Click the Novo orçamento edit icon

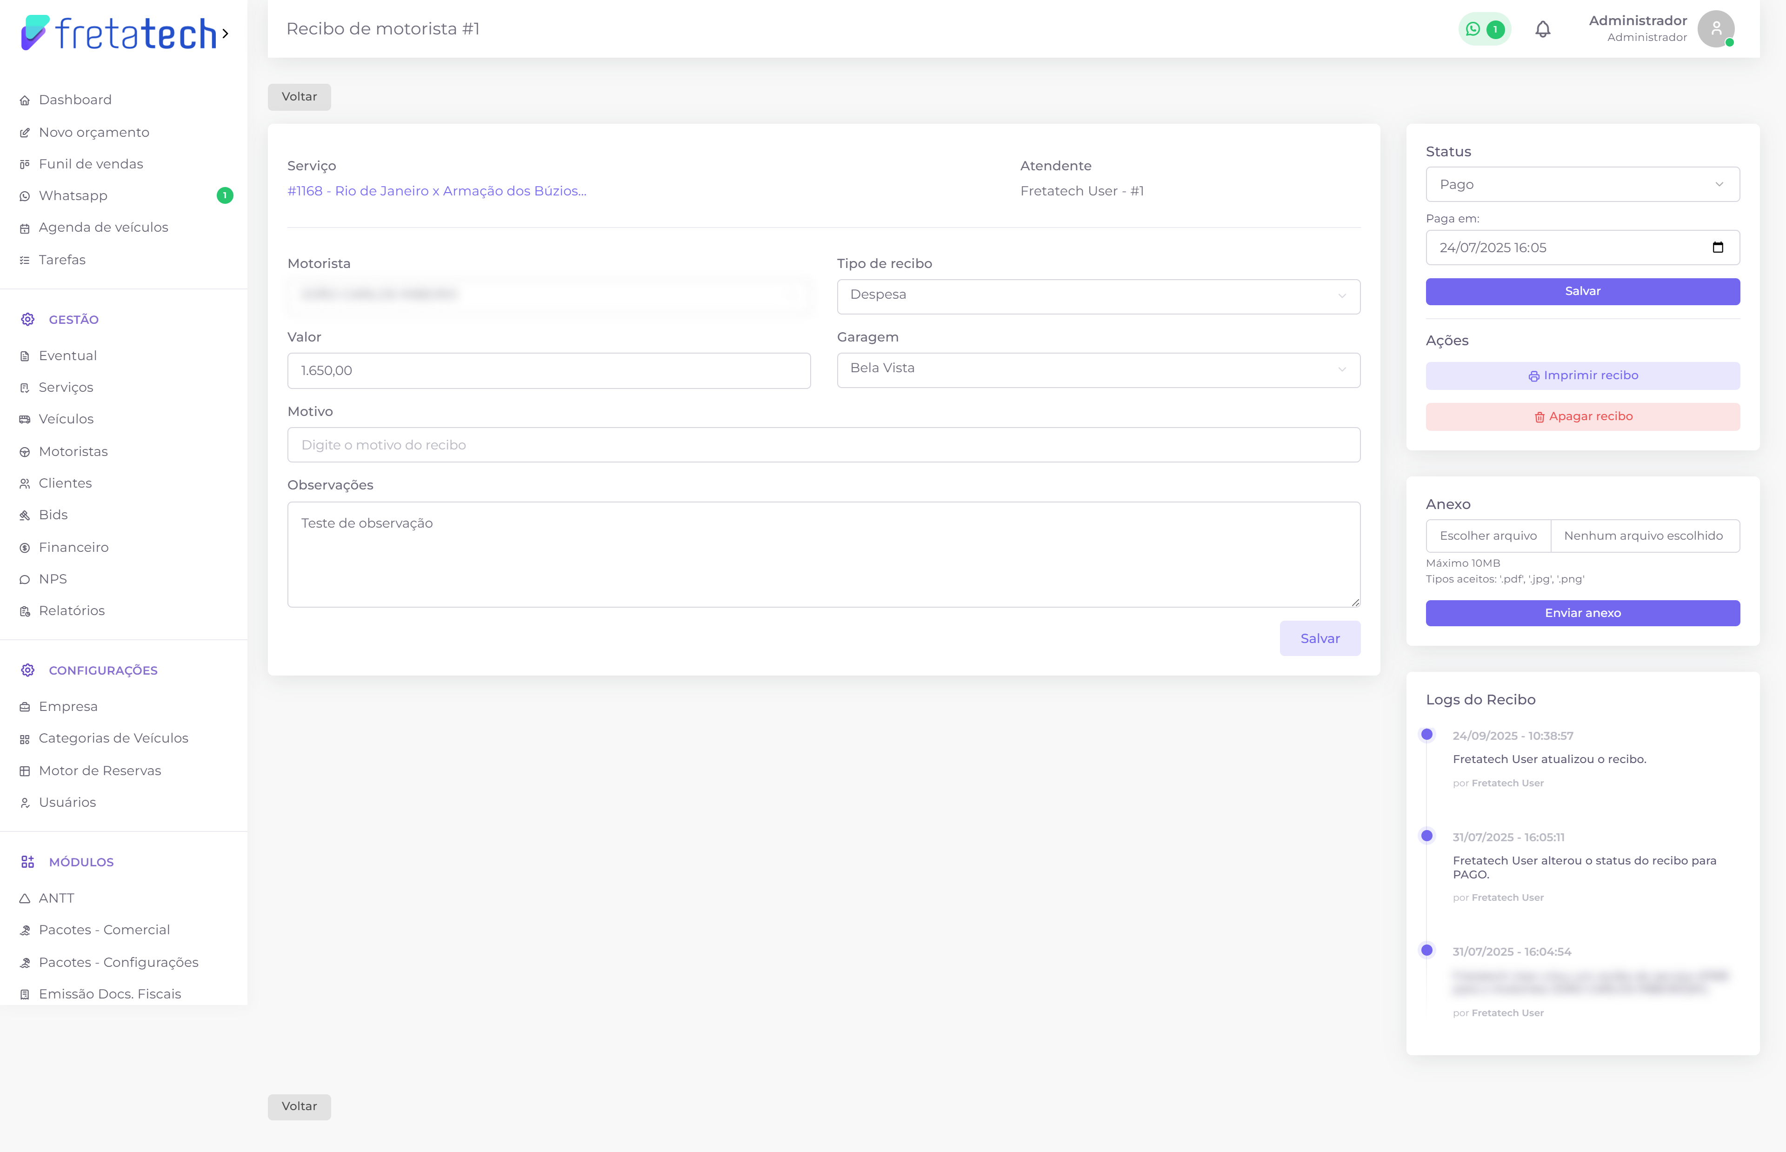(x=25, y=133)
